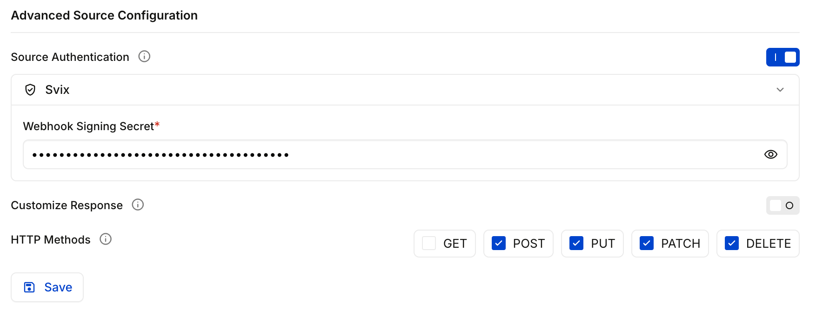Uncheck the POST method
The image size is (816, 317).
point(499,243)
